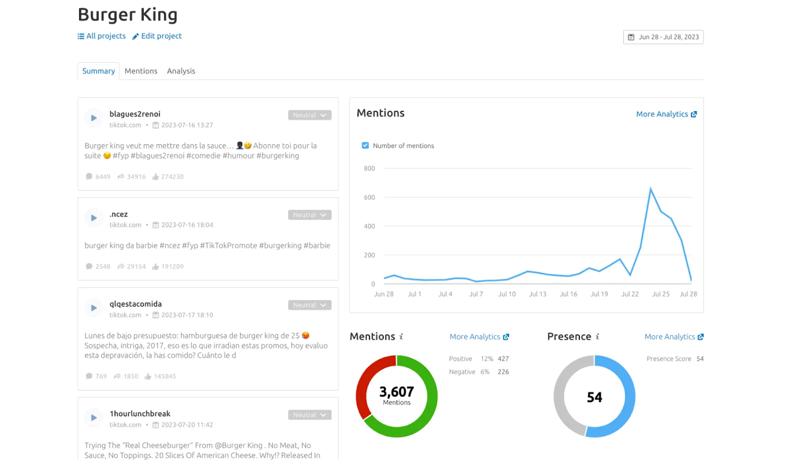Click the play icon for 1hourlunchbreak

tap(93, 418)
